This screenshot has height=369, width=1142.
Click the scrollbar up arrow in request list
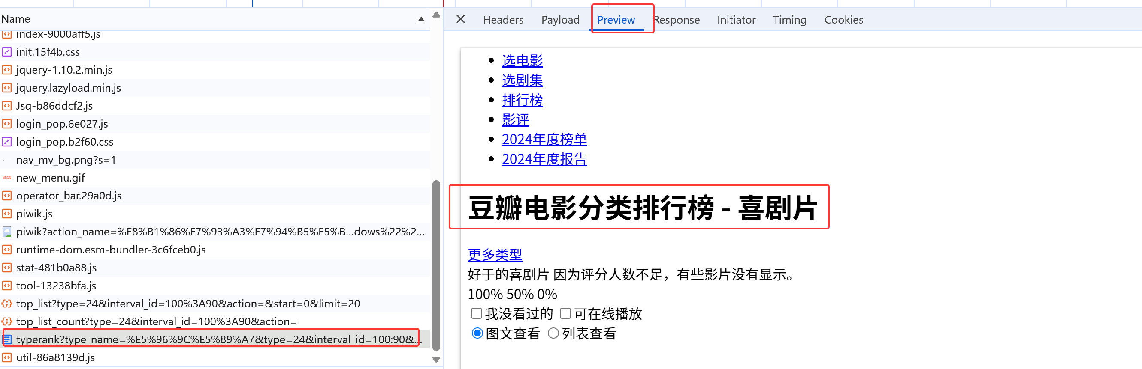point(436,15)
